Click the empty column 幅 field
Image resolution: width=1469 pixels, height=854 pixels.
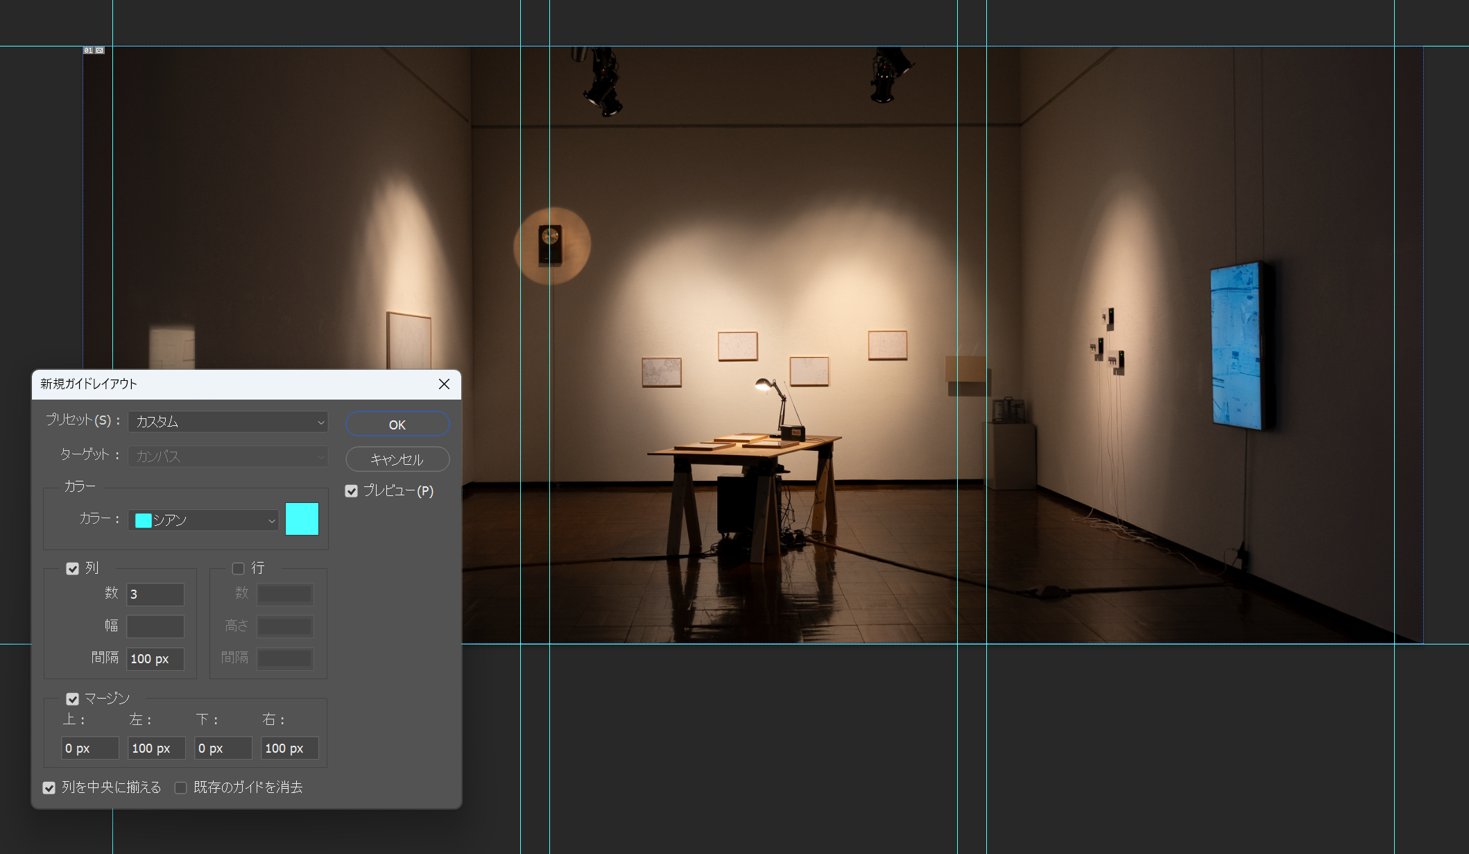tap(155, 626)
